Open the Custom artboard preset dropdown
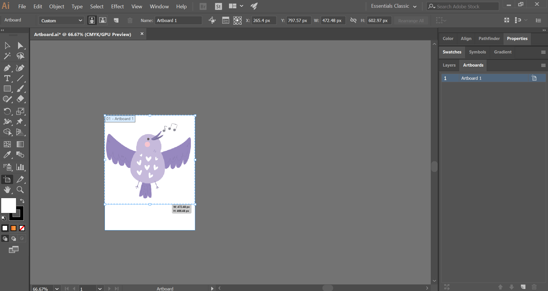Viewport: 548px width, 291px height. pyautogui.click(x=61, y=21)
